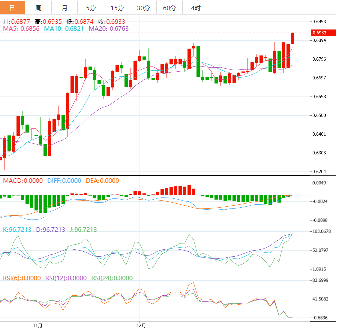The height and width of the screenshot is (333, 338).
Task: Open the 4时 four-hour tab
Action: point(196,8)
